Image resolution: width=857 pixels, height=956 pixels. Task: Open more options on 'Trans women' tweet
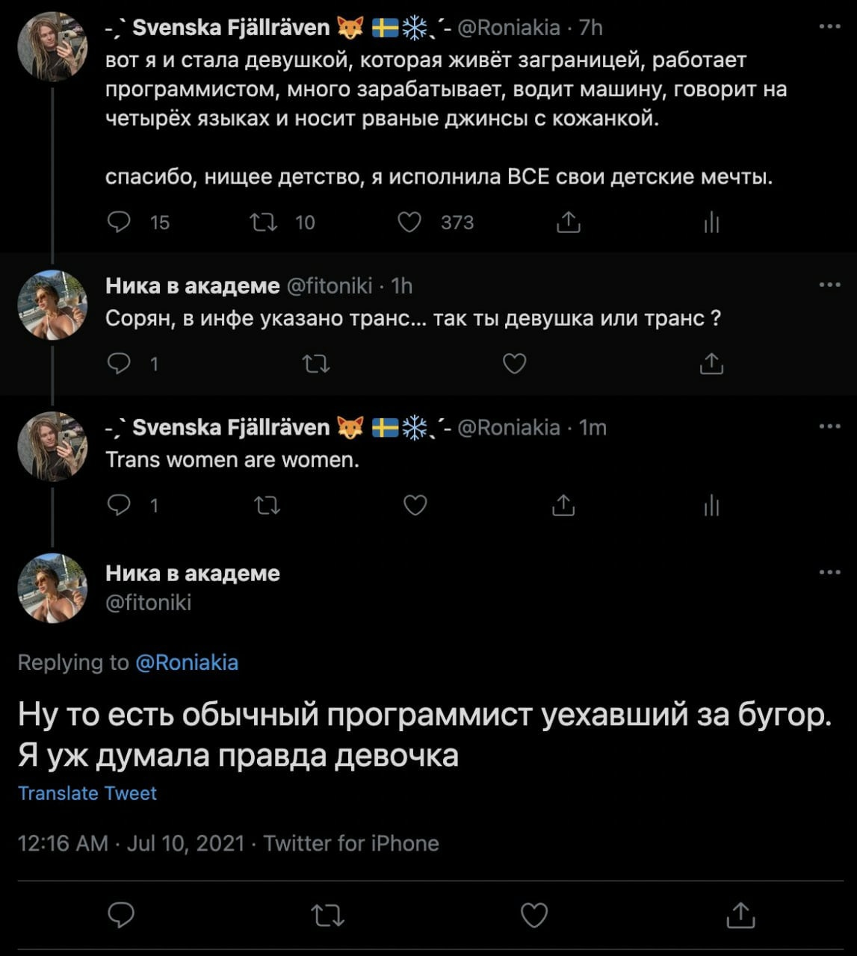pos(829,427)
